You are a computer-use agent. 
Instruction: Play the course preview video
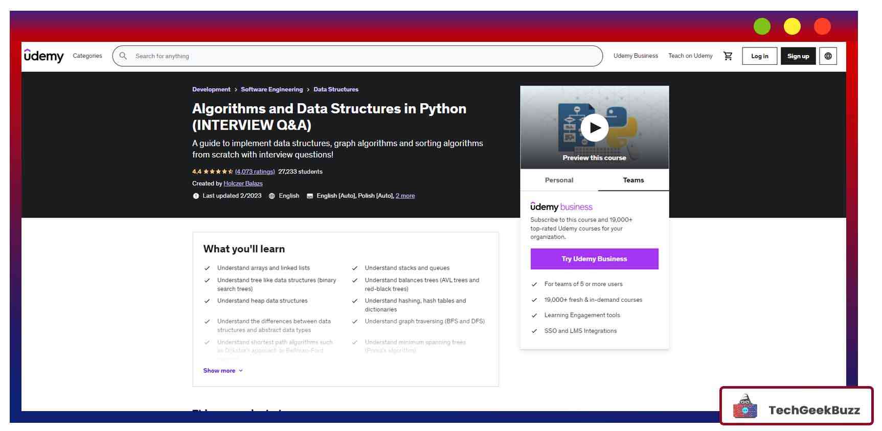[594, 128]
